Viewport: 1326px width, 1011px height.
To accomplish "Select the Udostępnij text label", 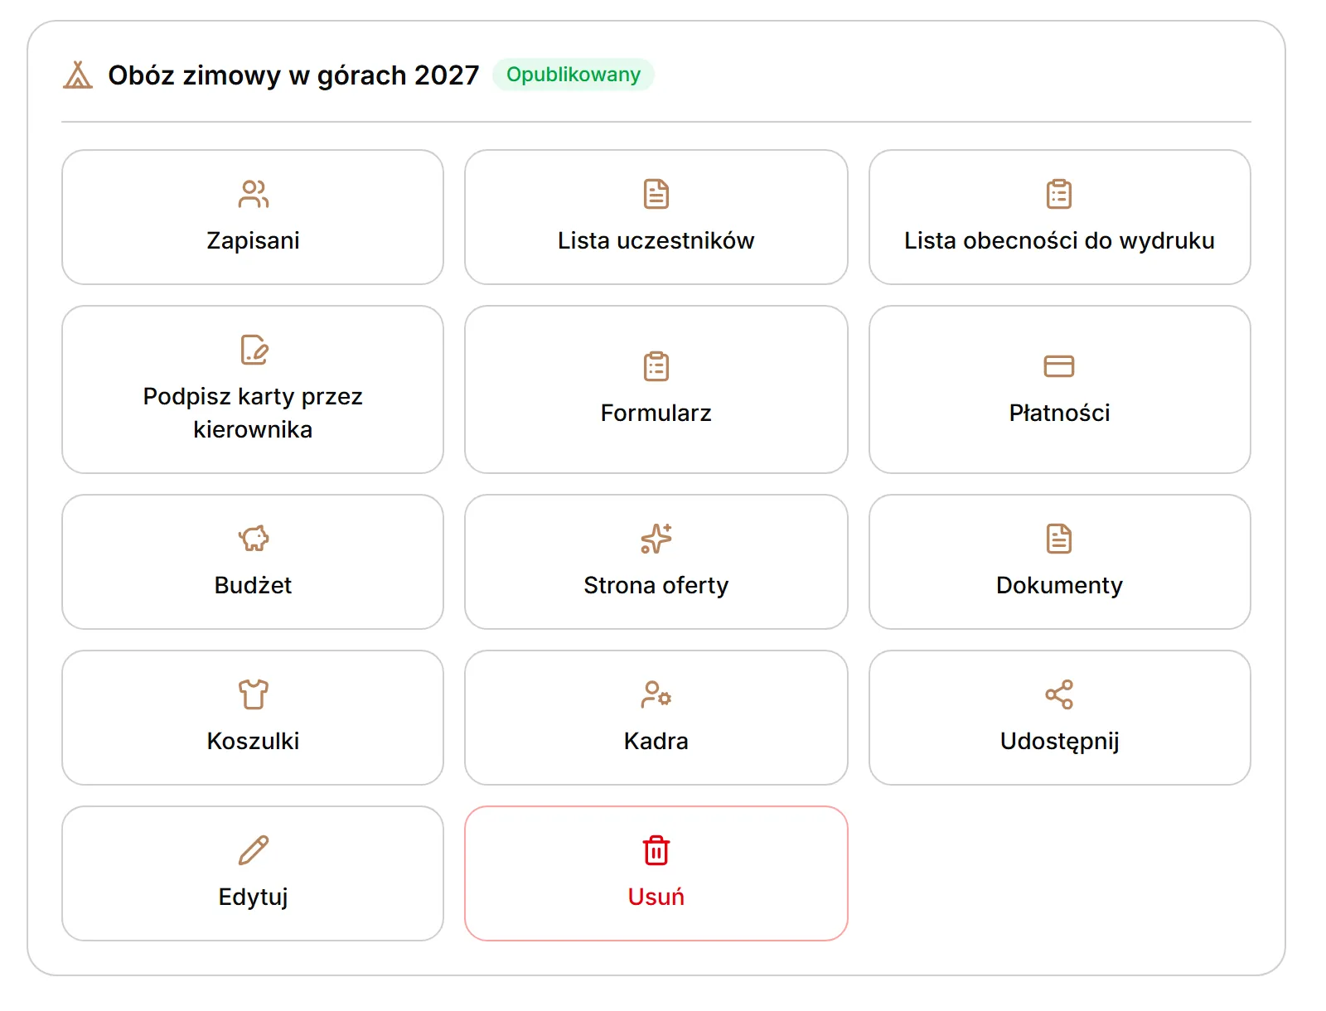I will (1059, 741).
